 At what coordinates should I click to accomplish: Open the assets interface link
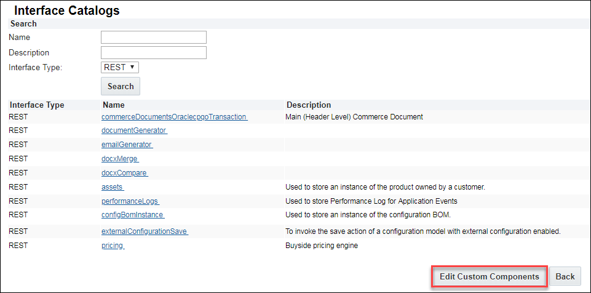113,187
